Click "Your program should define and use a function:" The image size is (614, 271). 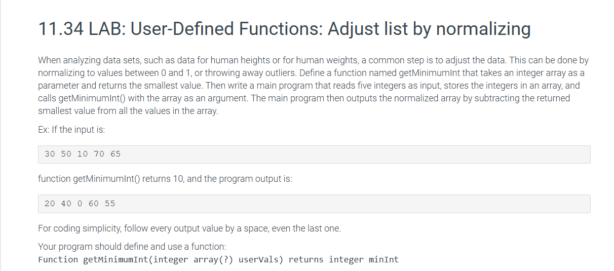[132, 247]
